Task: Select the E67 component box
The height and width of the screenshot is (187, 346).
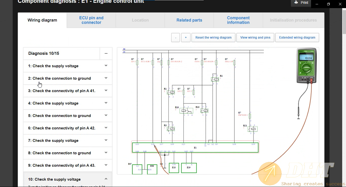Action: (x=137, y=169)
